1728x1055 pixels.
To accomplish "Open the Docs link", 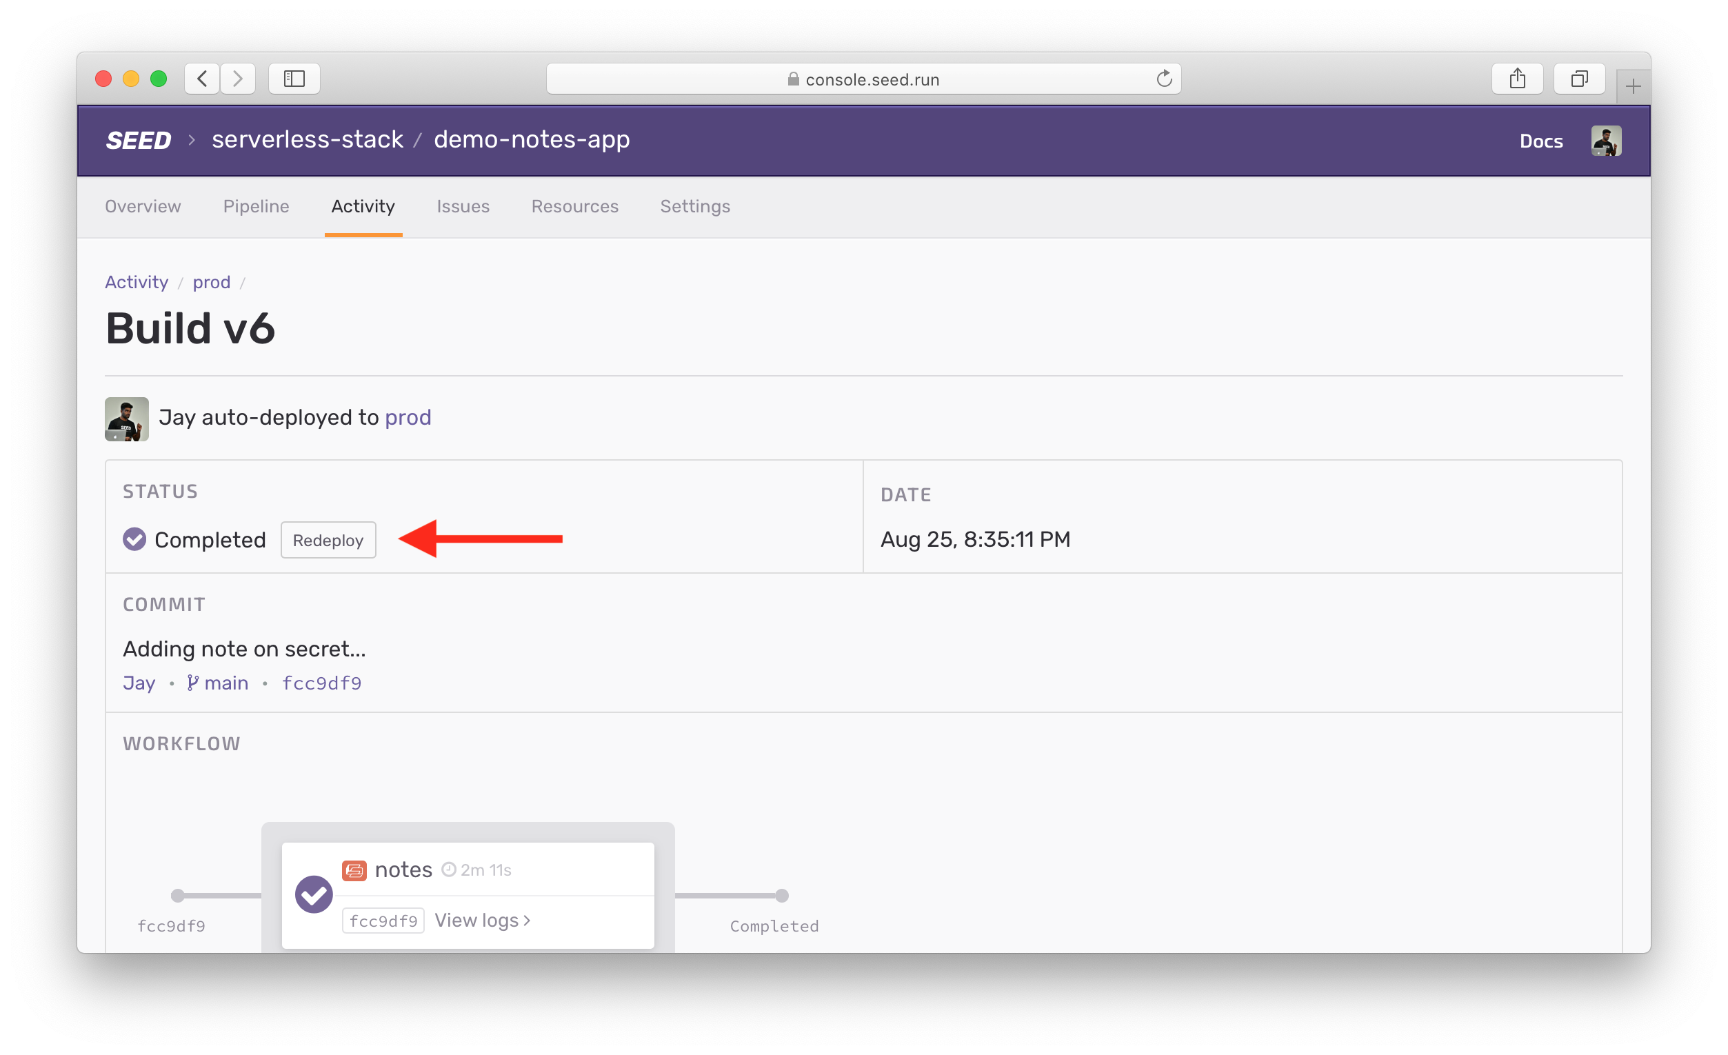I will pos(1540,141).
